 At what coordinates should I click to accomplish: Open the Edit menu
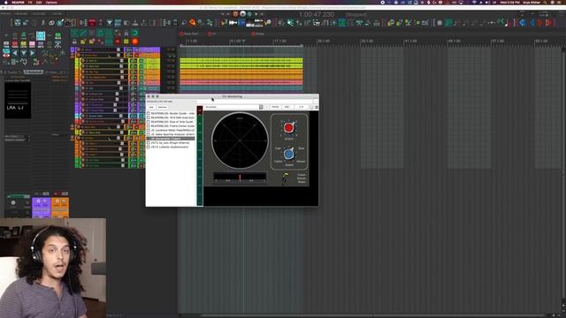tap(39, 2)
